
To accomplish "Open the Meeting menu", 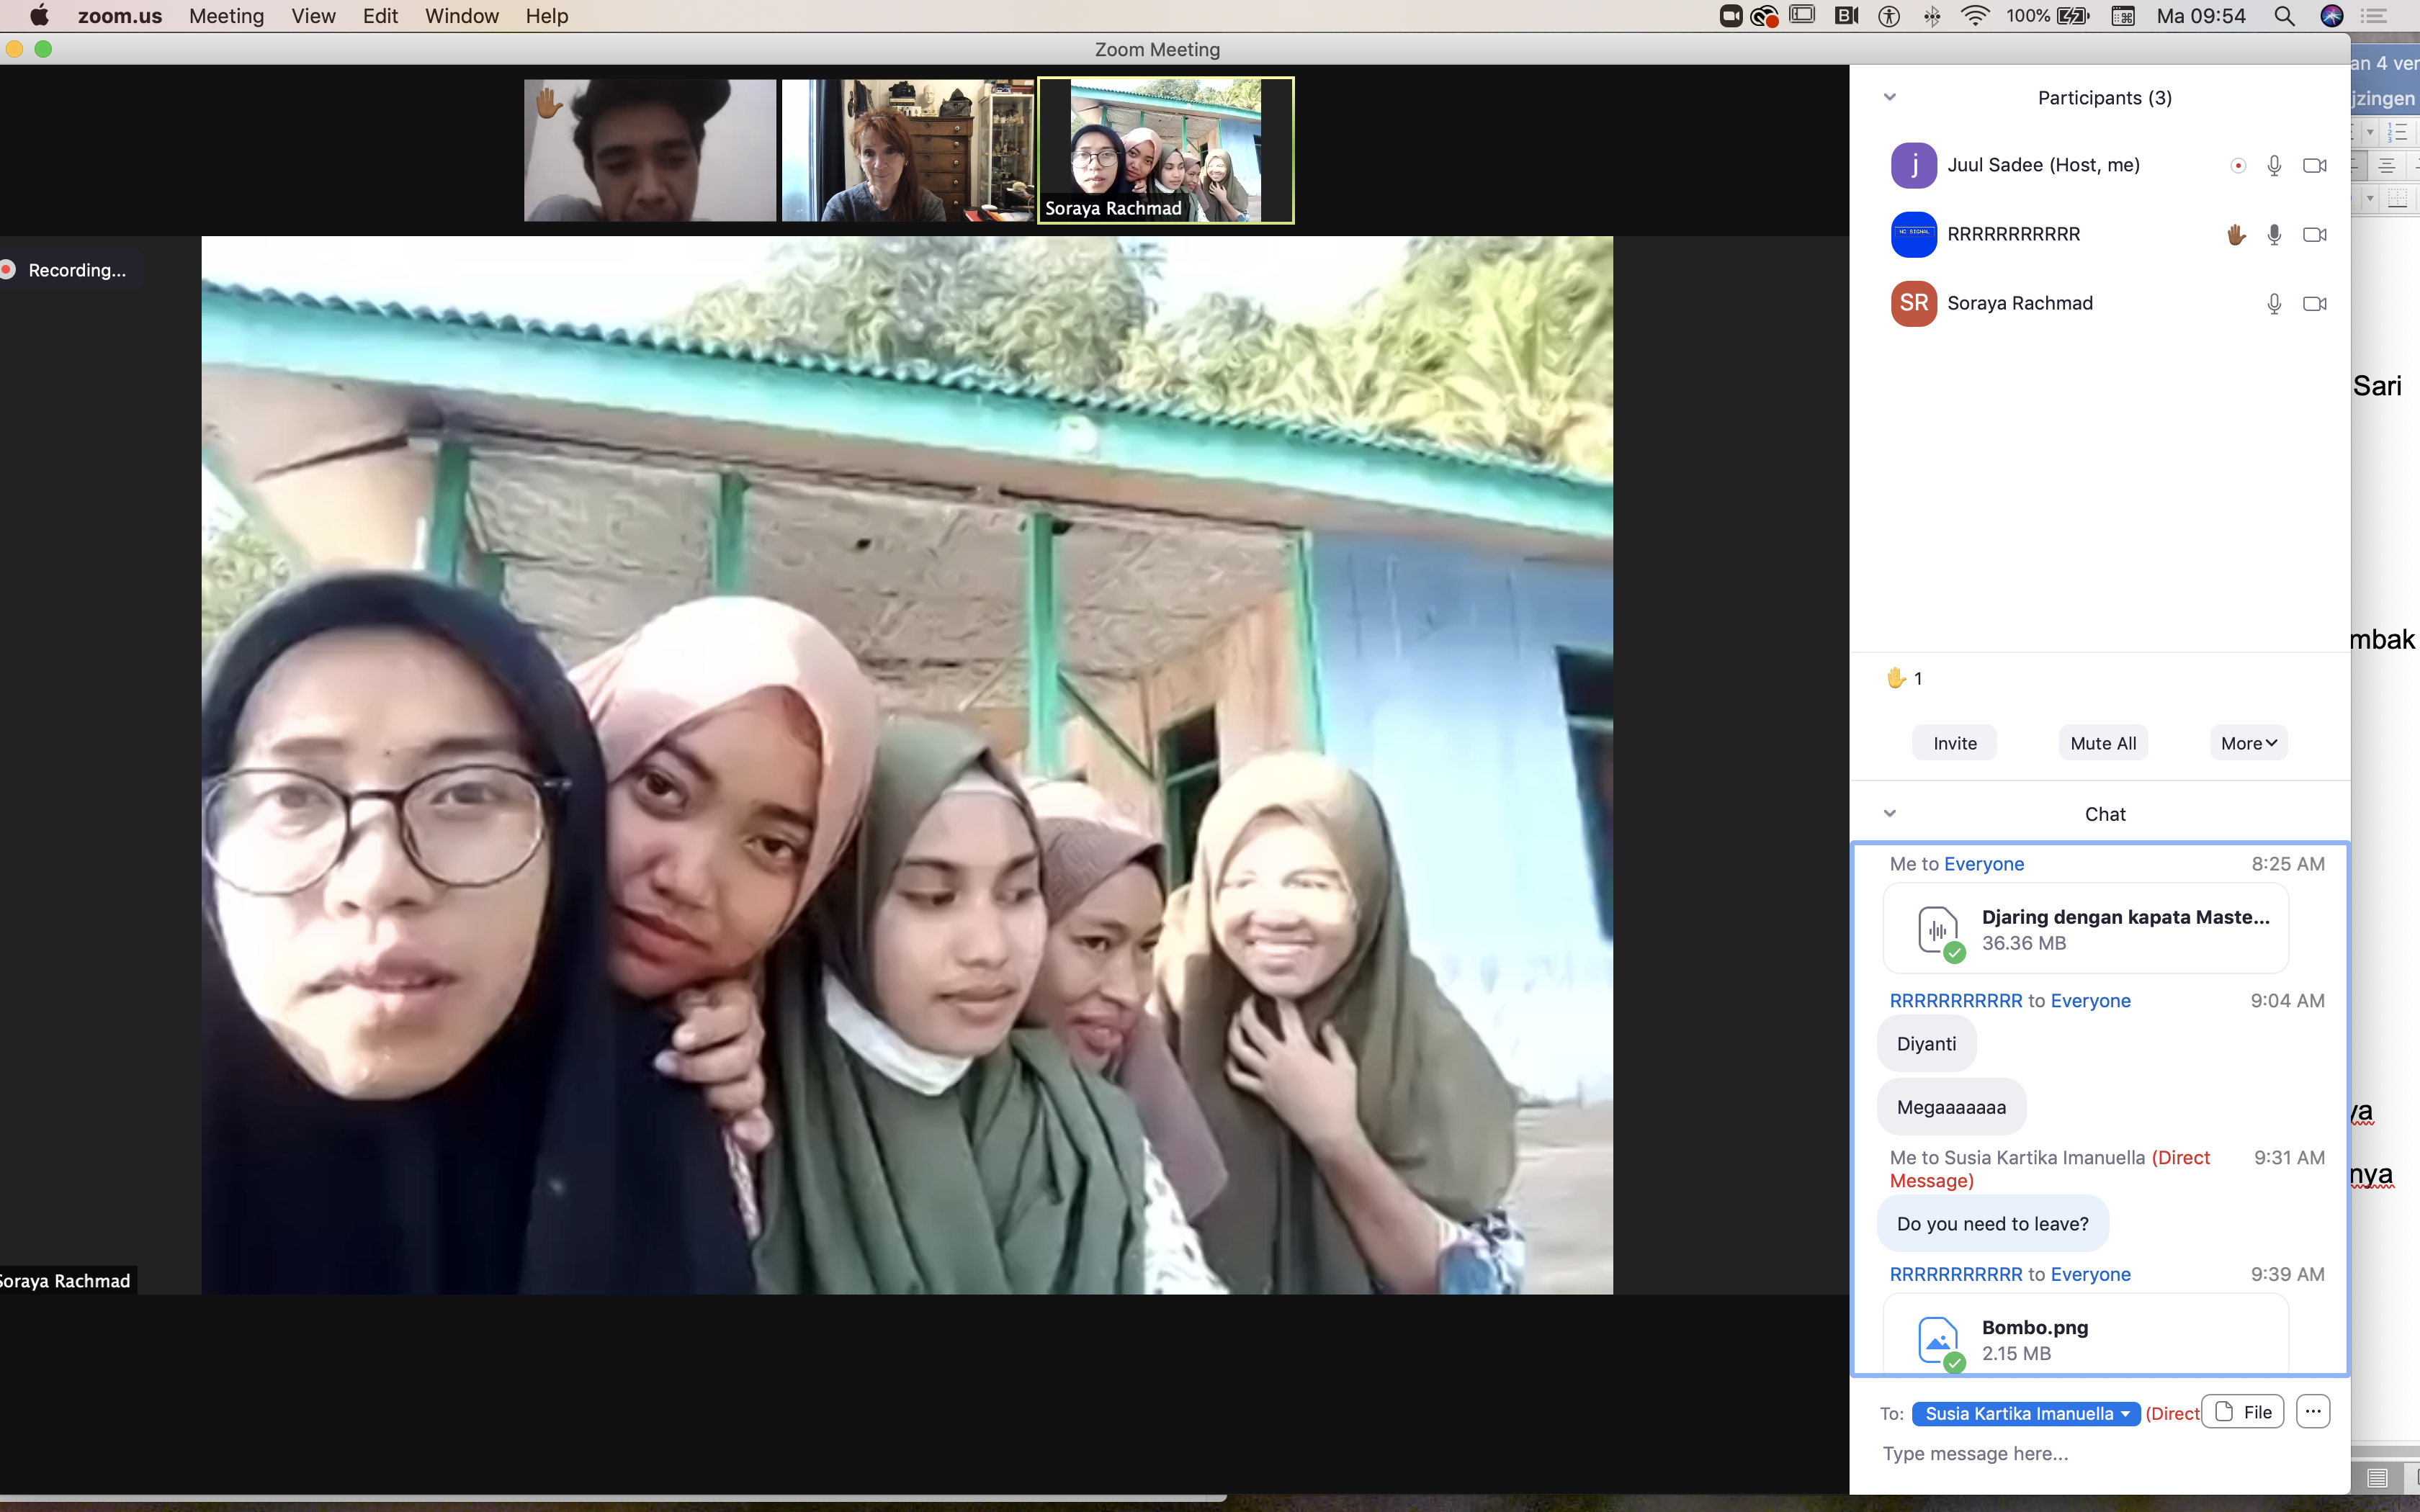I will pyautogui.click(x=226, y=16).
